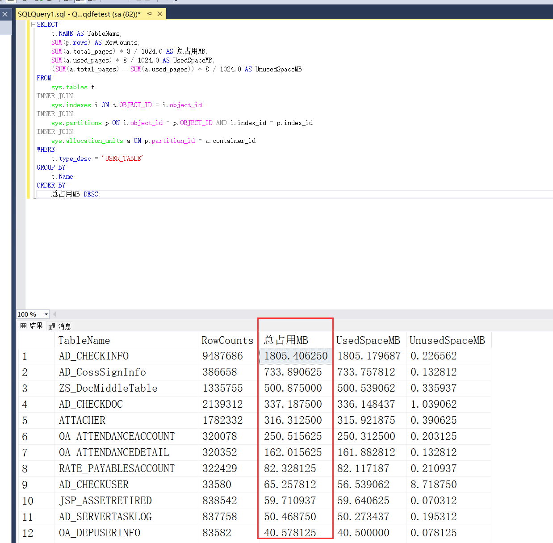This screenshot has height=543, width=553.
Task: Select result row header 1
Action: (x=36, y=356)
